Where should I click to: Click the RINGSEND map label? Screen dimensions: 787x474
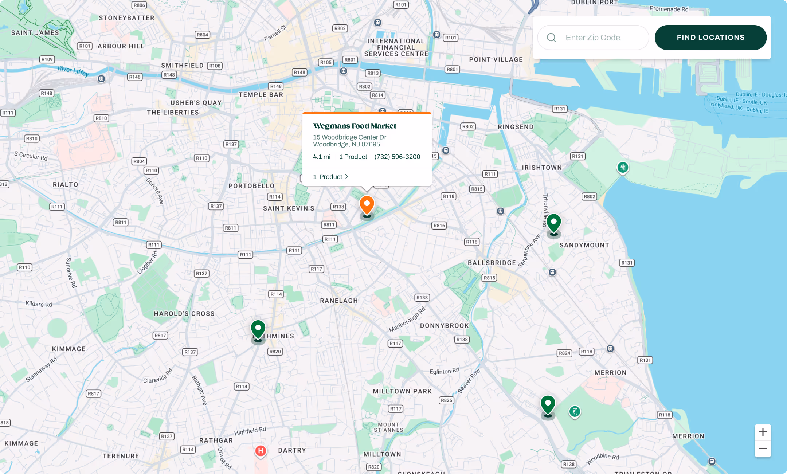click(516, 127)
